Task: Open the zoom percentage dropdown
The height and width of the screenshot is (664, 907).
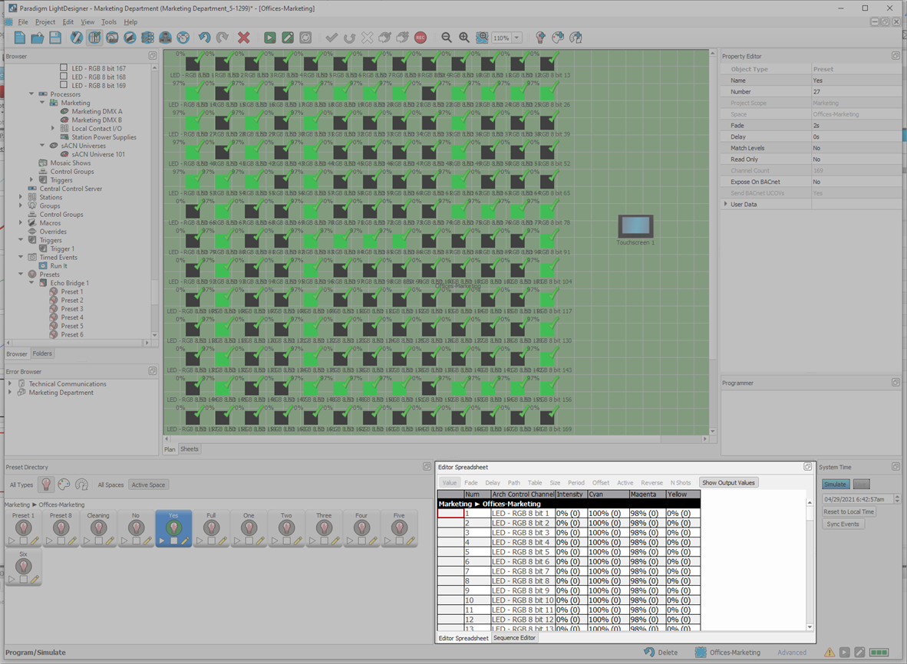Action: 517,38
